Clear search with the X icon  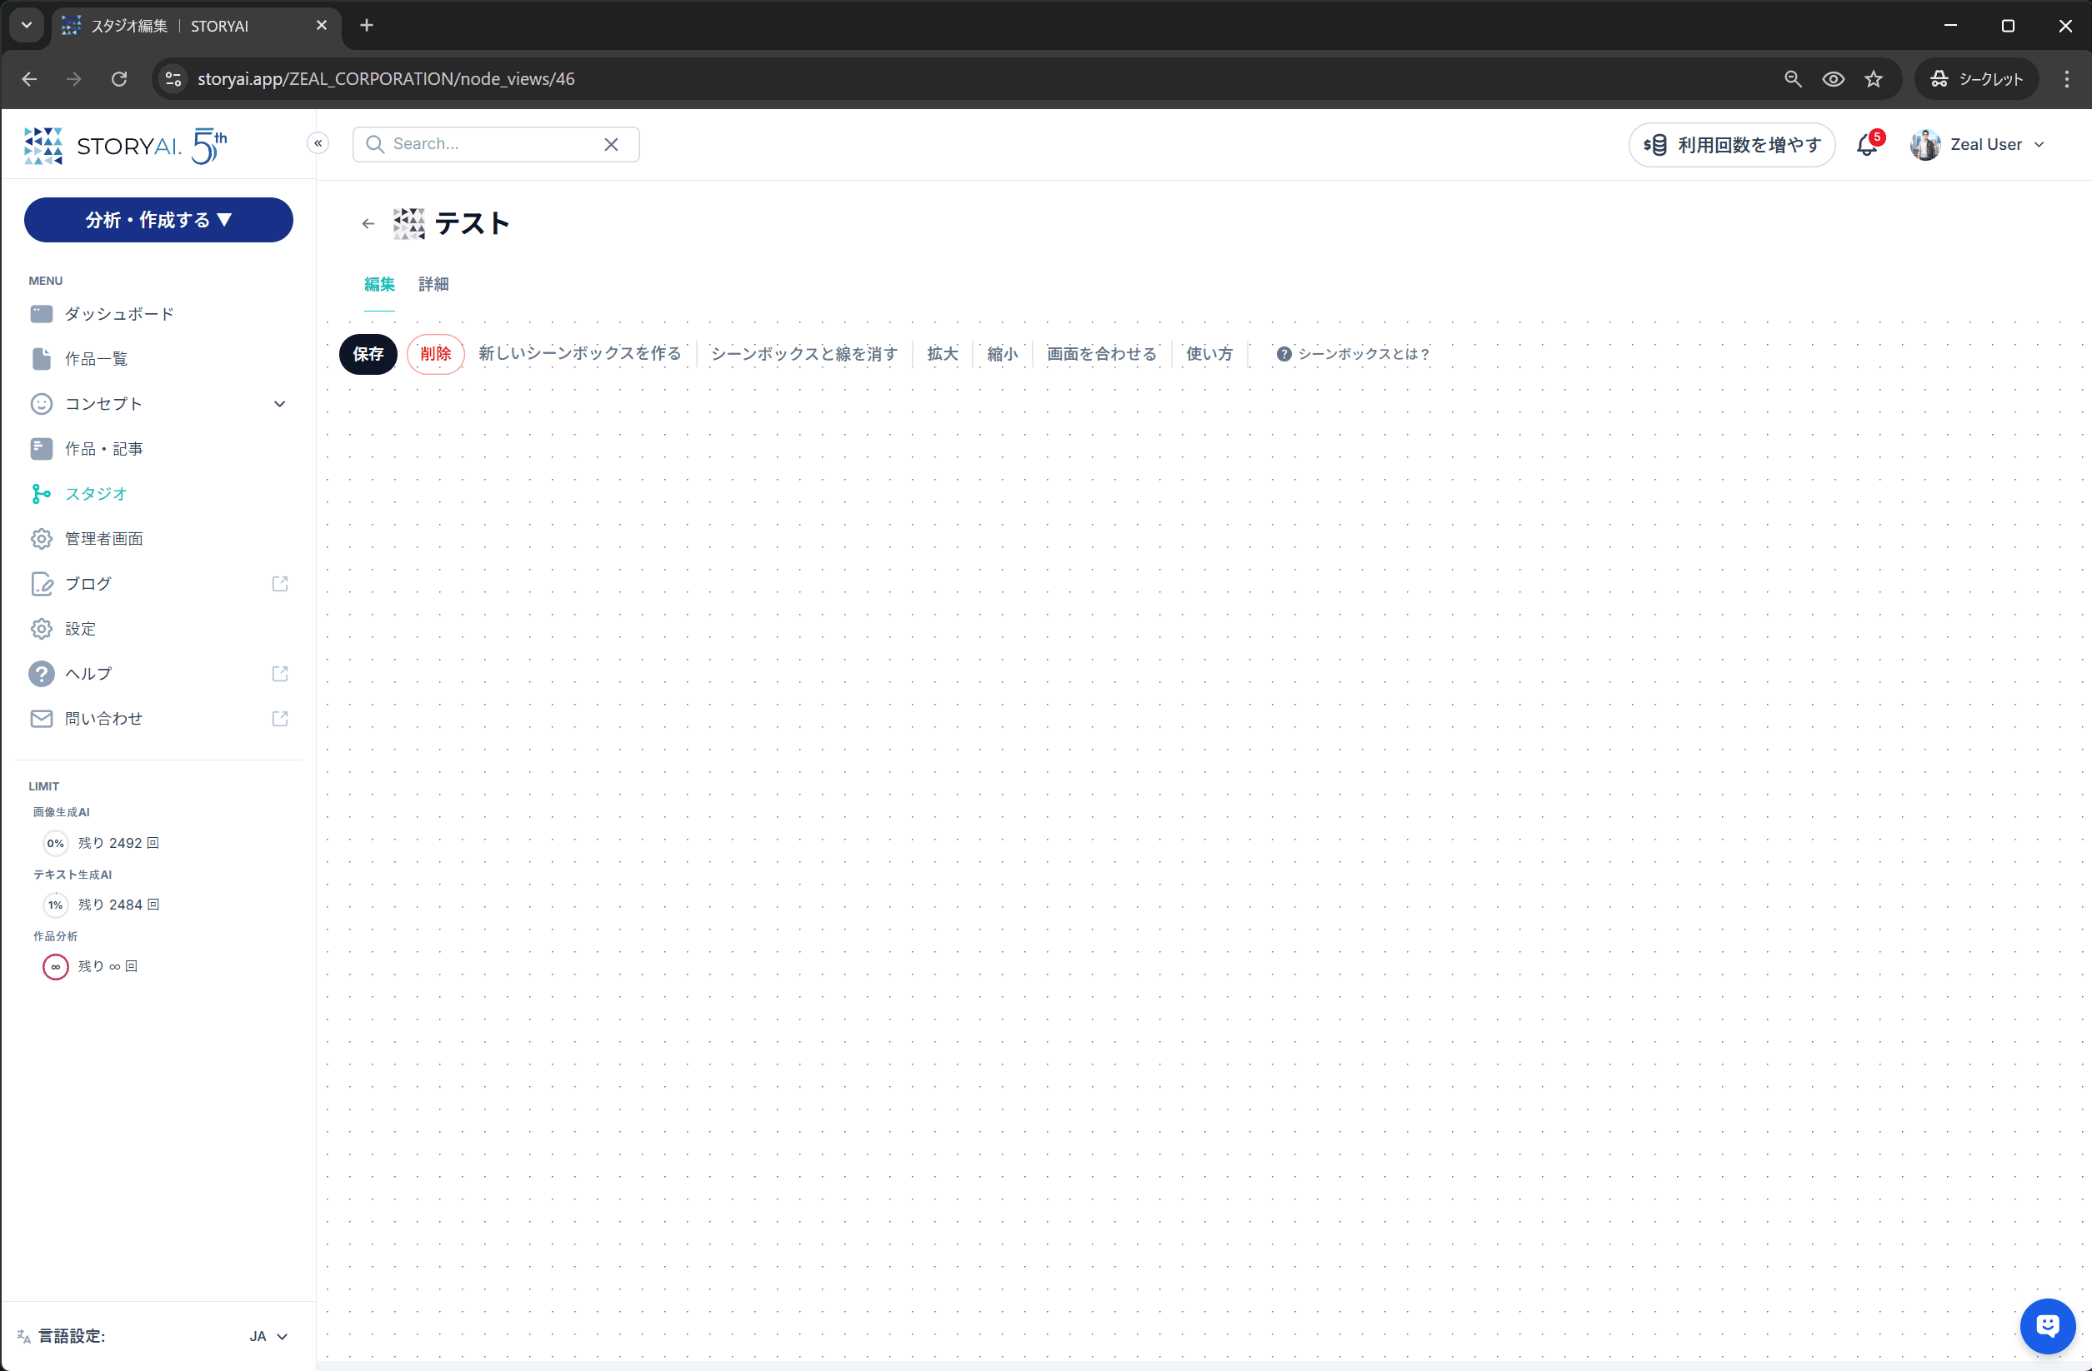tap(611, 144)
